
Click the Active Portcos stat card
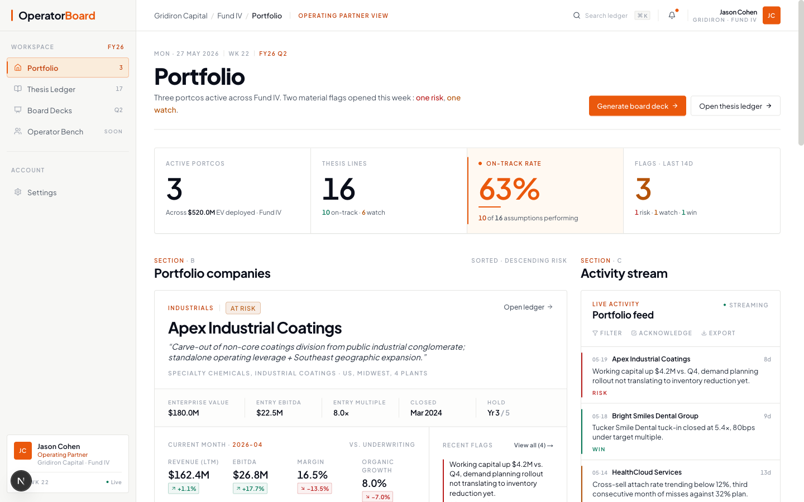(x=232, y=190)
